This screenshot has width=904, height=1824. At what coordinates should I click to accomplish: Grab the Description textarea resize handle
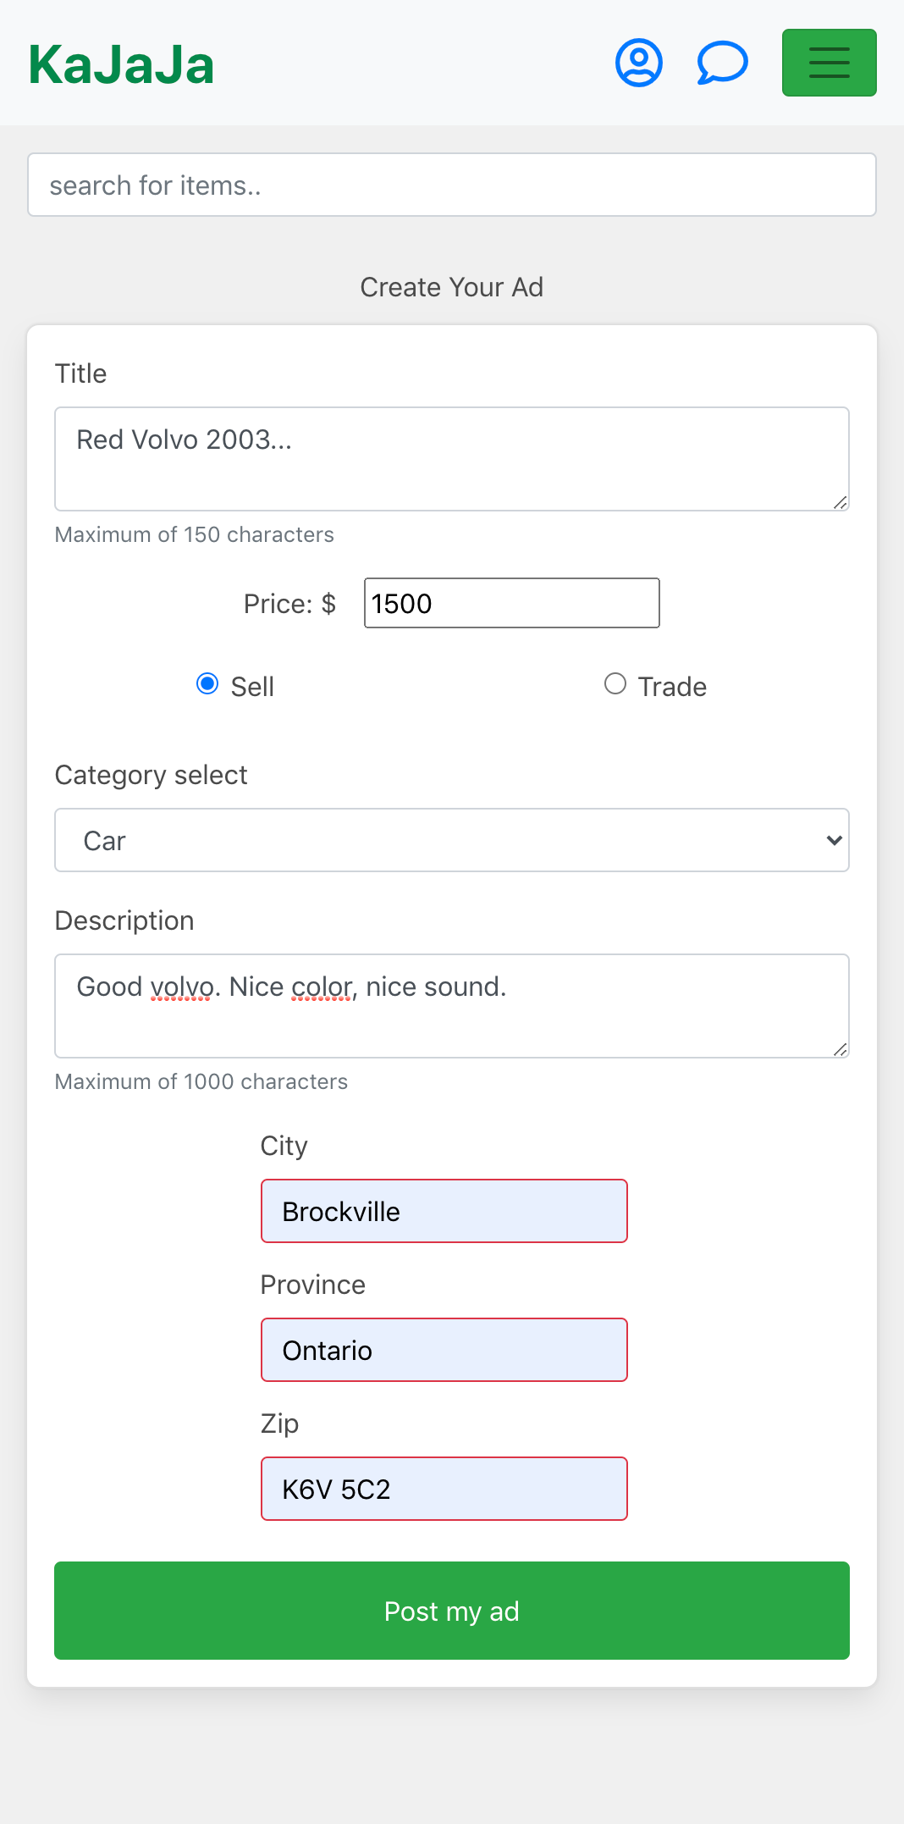coord(841,1050)
